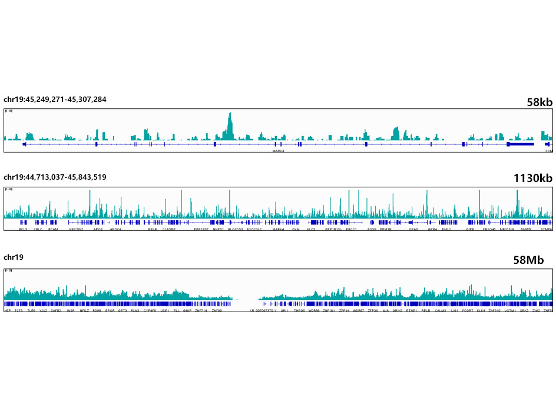
Task: Select the INSR gene label
Action: (x=71, y=310)
